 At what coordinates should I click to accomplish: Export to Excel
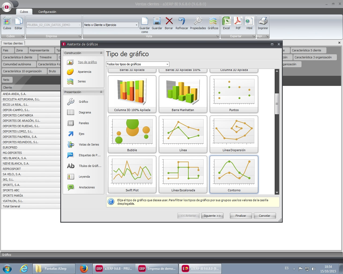(x=226, y=24)
